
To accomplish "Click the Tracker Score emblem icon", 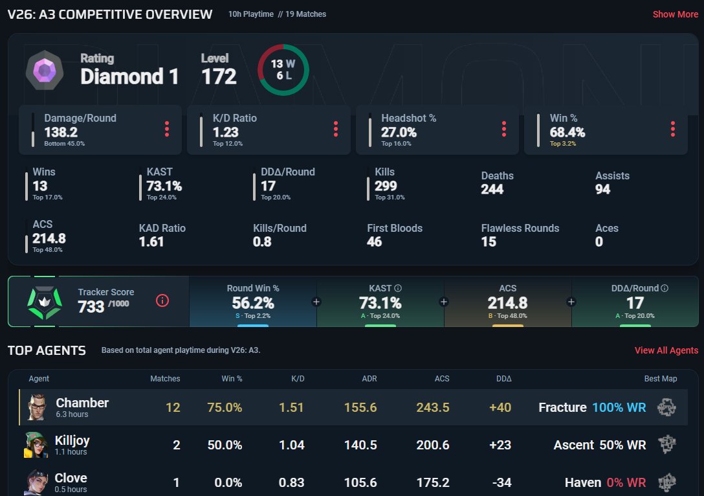I will click(45, 302).
